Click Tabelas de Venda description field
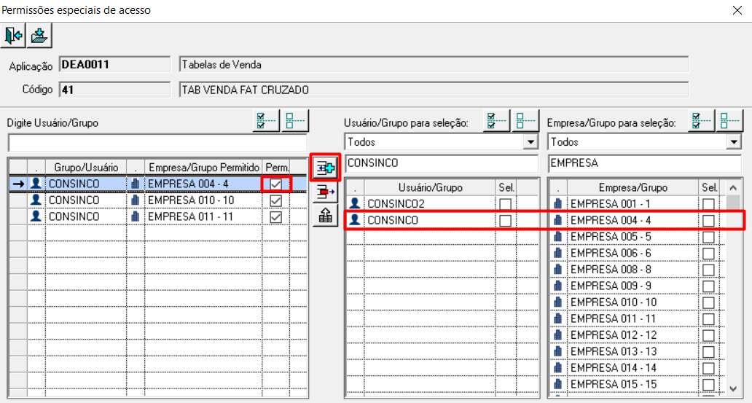The height and width of the screenshot is (403, 752). click(x=434, y=64)
